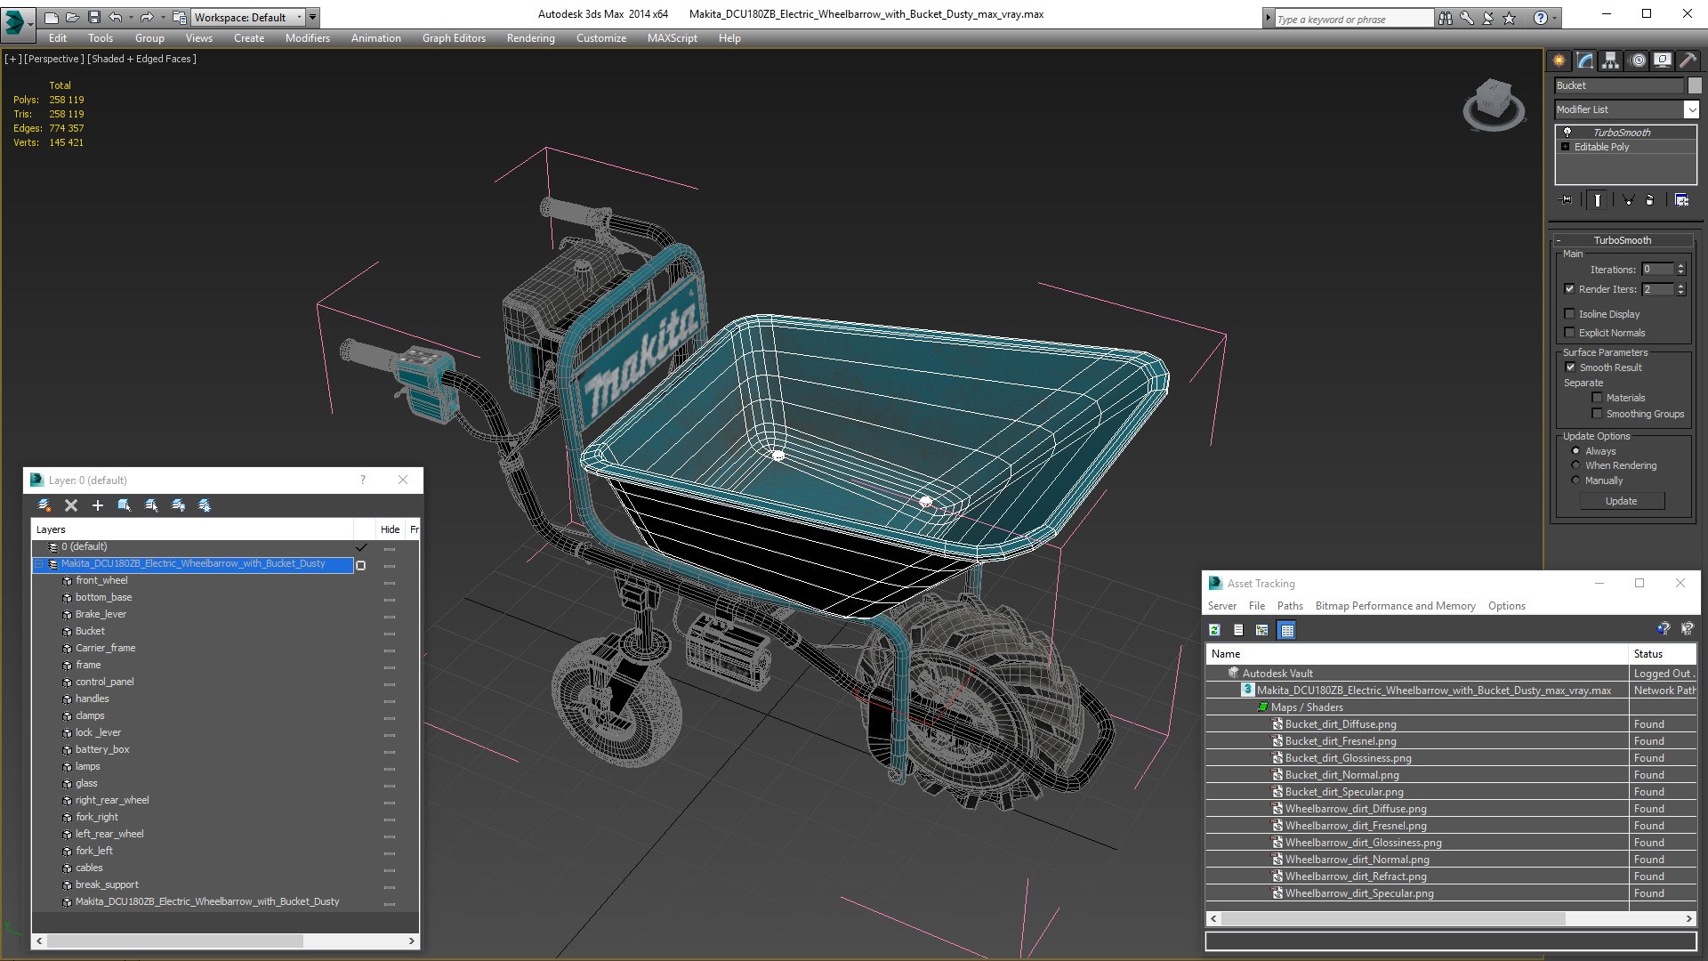Viewport: 1708px width, 961px height.
Task: Open the Help question mark icon
Action: (x=1540, y=18)
